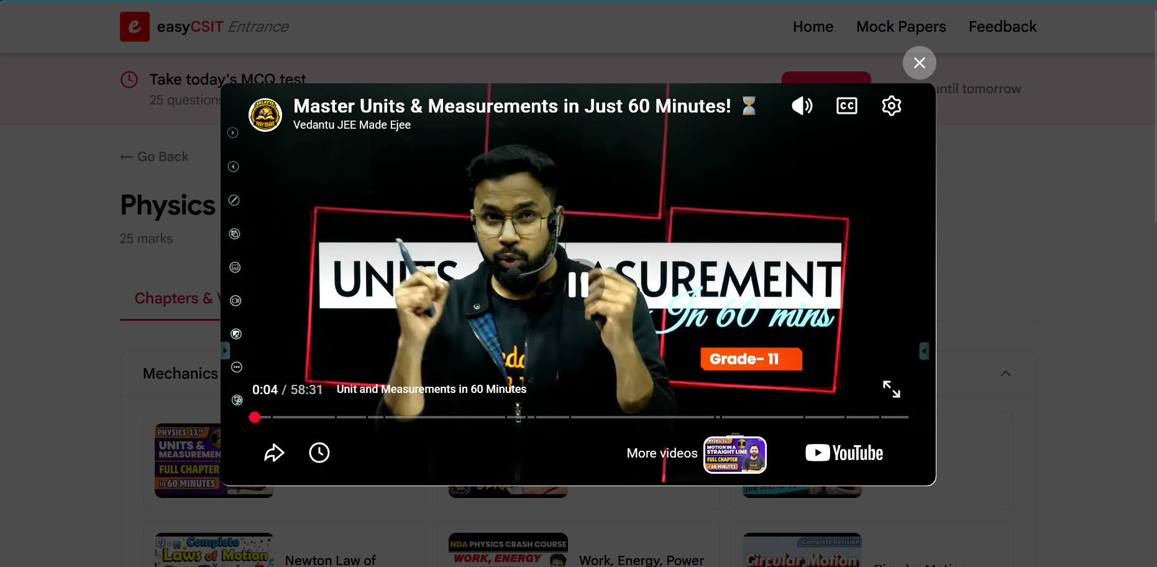Click the subtitles icon in video sidebar
1157x567 pixels.
point(235,267)
